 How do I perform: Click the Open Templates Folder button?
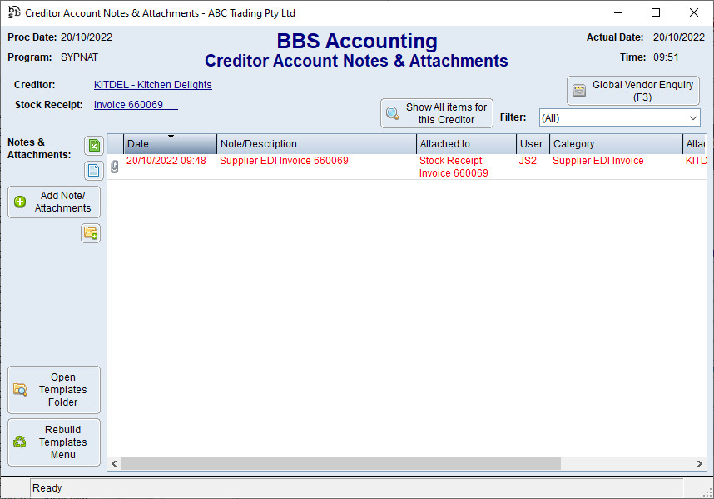coord(54,390)
